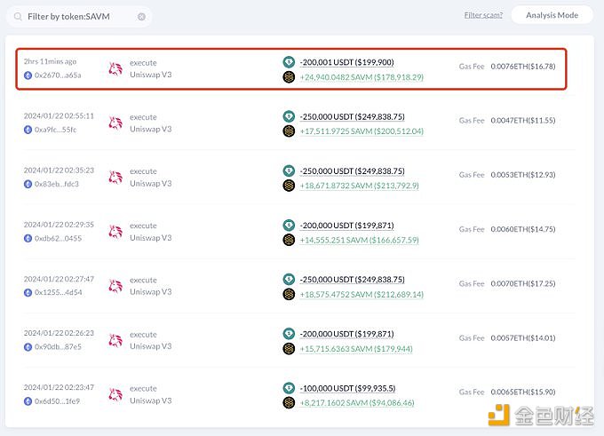Select gas fee 0.0076ETH($16.78)
The height and width of the screenshot is (436, 604).
click(x=523, y=67)
